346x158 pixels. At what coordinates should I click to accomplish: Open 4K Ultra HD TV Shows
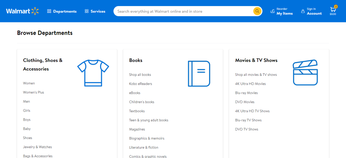[252, 111]
